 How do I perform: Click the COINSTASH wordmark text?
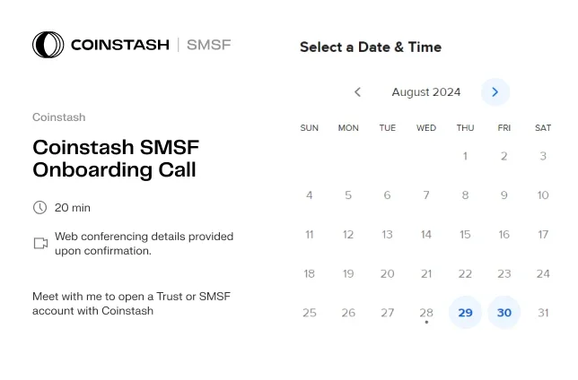(119, 45)
